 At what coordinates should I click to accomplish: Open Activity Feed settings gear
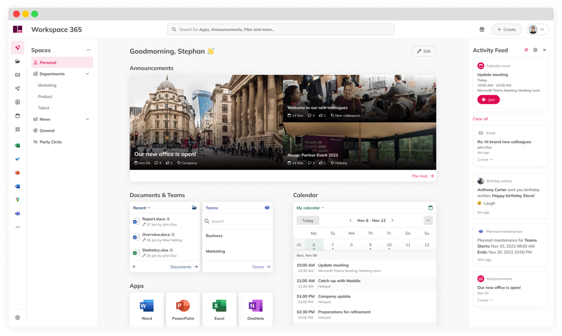tap(535, 50)
